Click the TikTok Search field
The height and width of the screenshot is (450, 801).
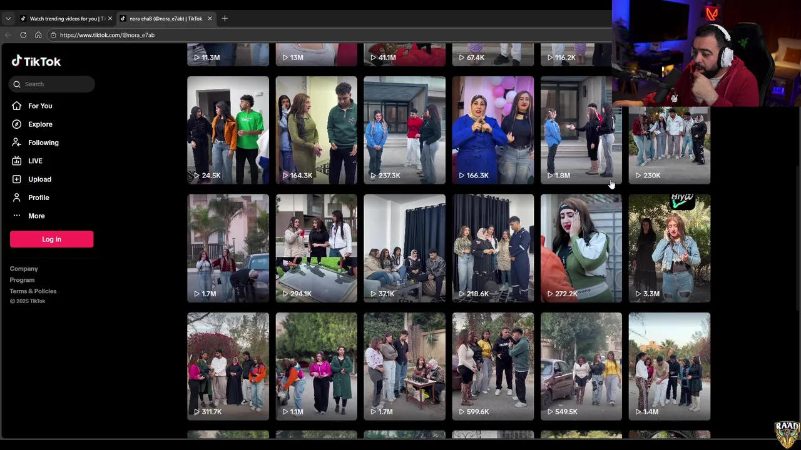pyautogui.click(x=52, y=84)
